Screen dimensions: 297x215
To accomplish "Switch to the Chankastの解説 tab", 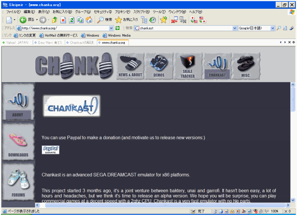I will [x=81, y=43].
